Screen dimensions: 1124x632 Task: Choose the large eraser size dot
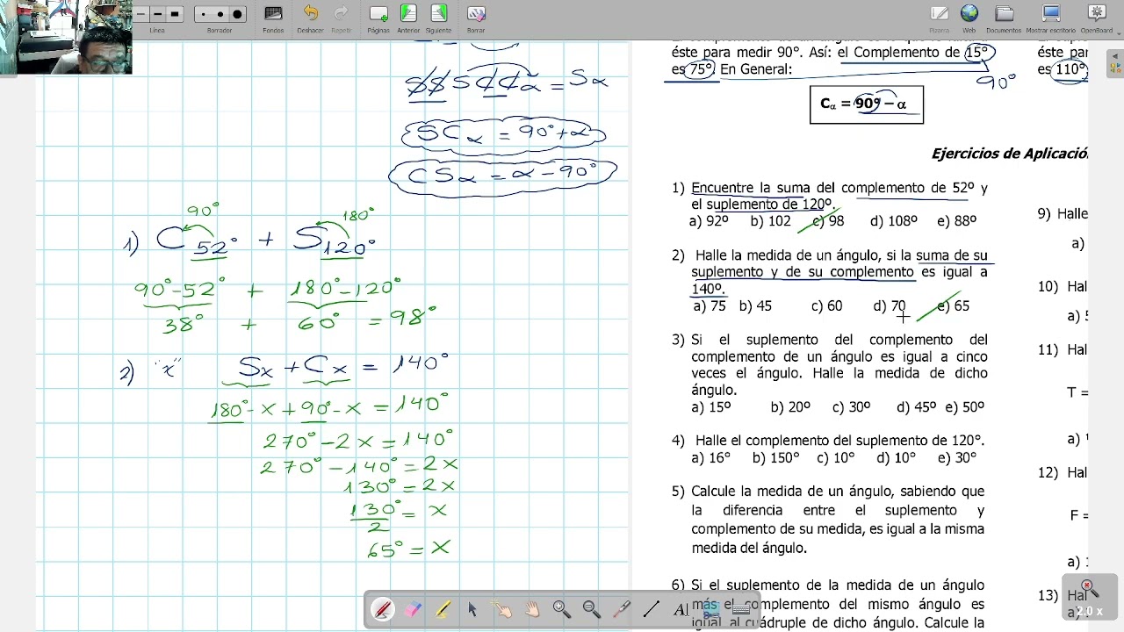tap(237, 14)
